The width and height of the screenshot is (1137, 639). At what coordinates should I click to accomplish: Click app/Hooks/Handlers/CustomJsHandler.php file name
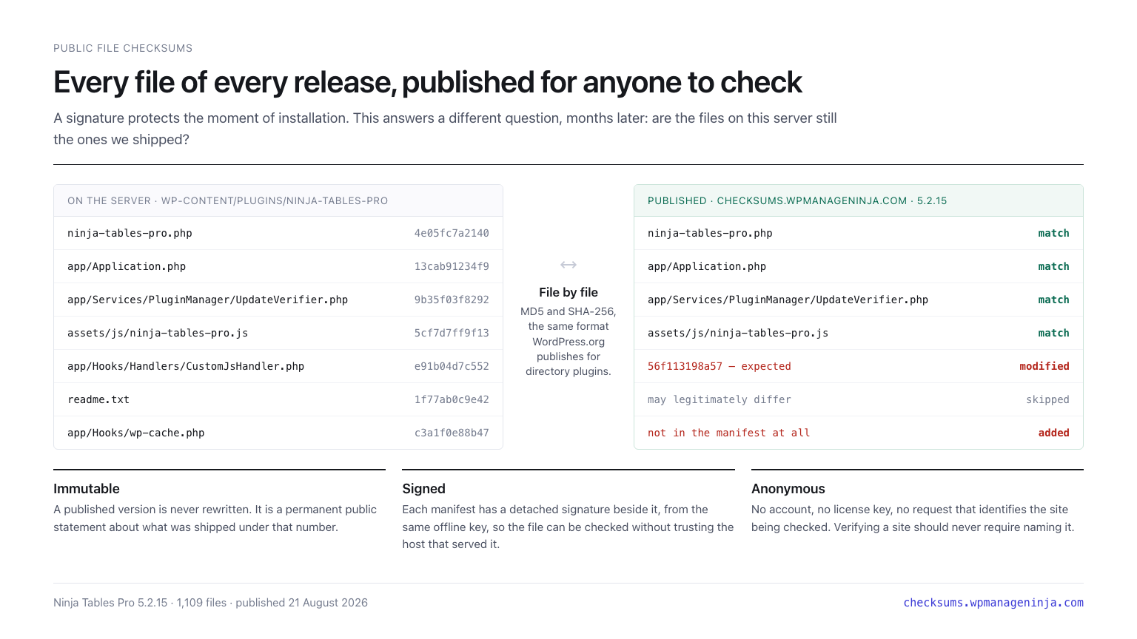[186, 366]
